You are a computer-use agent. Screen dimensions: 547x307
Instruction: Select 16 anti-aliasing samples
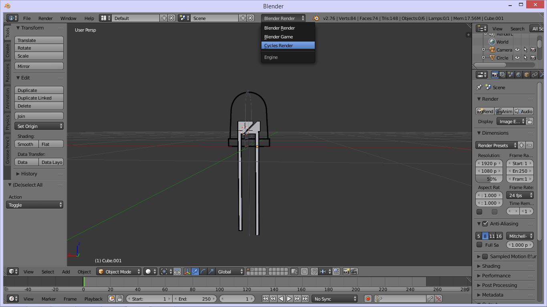pos(499,236)
